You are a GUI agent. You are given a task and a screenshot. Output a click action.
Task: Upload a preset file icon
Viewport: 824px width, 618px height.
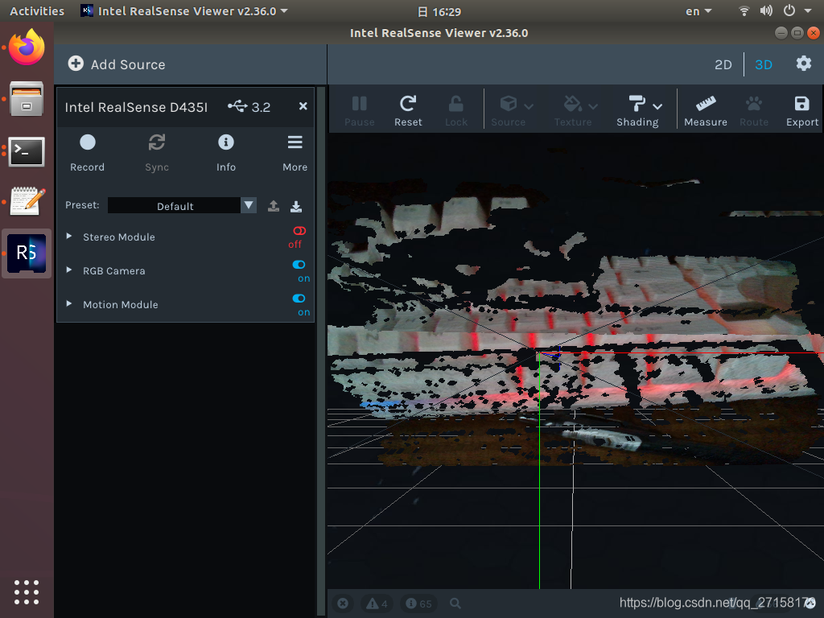[x=274, y=206]
